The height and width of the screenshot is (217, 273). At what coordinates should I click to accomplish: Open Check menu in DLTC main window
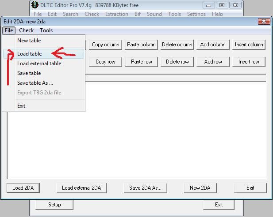(92, 14)
